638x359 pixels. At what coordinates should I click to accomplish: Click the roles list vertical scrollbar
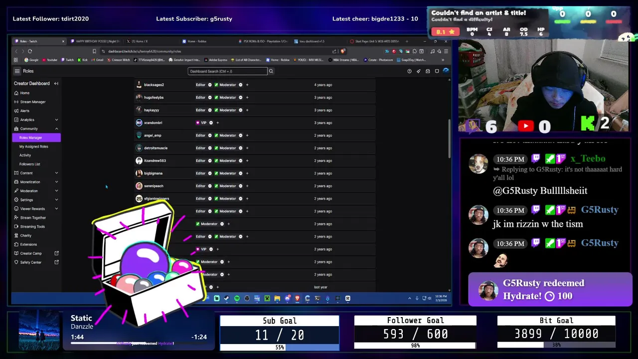tap(450, 139)
